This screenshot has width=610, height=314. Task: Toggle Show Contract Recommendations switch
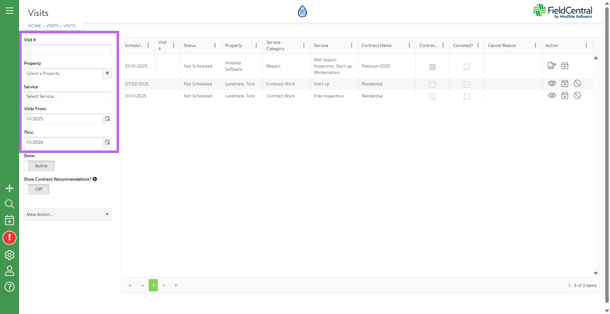tap(37, 189)
